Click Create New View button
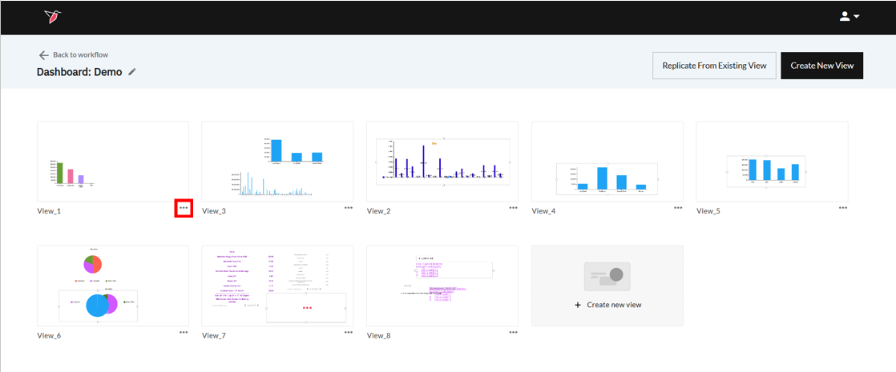The height and width of the screenshot is (372, 896). tap(821, 66)
